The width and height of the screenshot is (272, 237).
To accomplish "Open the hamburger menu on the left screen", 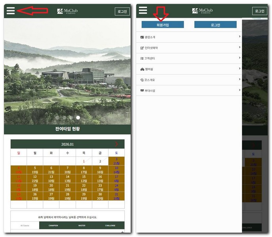I will point(11,10).
